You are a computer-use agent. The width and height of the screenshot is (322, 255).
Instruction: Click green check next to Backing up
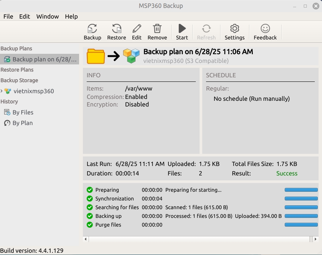tap(90, 216)
